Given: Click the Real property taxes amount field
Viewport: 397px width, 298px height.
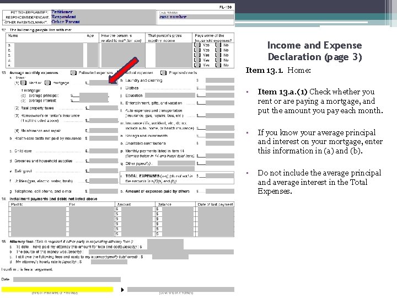Looking at the screenshot, I should (104, 108).
